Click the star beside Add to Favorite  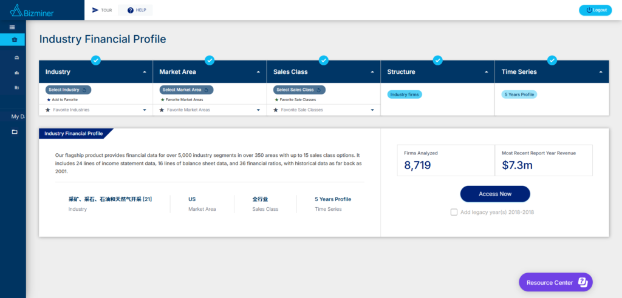pyautogui.click(x=49, y=99)
